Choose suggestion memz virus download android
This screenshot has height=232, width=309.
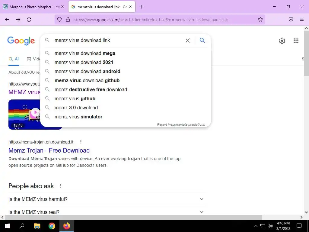[126, 71]
